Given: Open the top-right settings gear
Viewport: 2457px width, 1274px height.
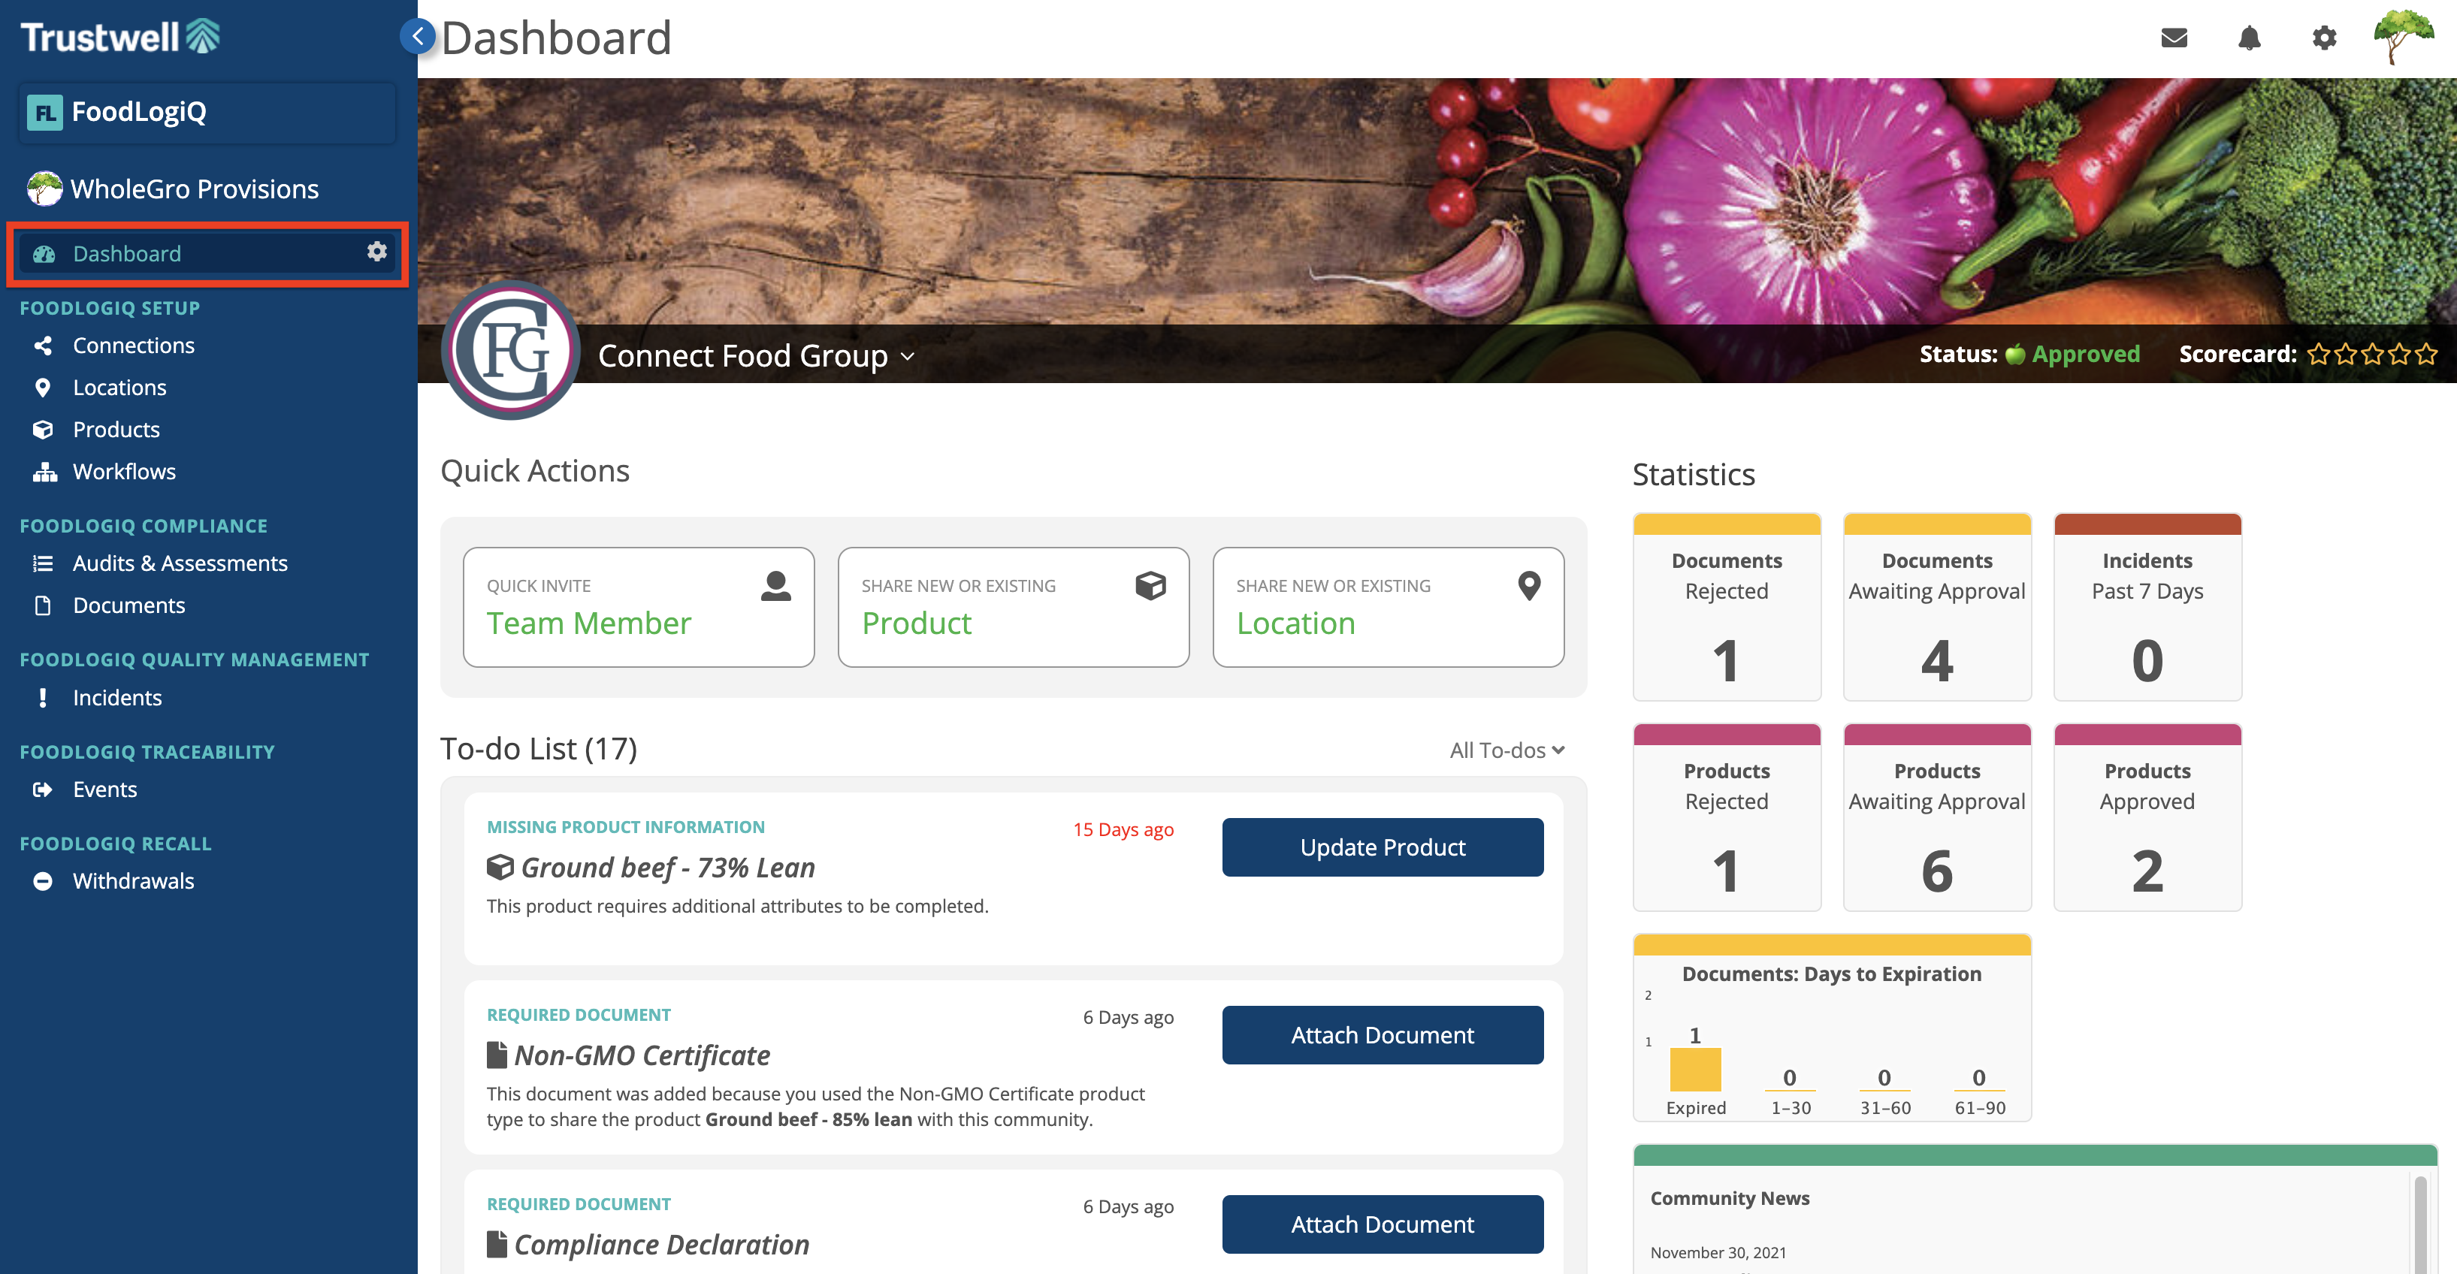Looking at the screenshot, I should [x=2325, y=38].
